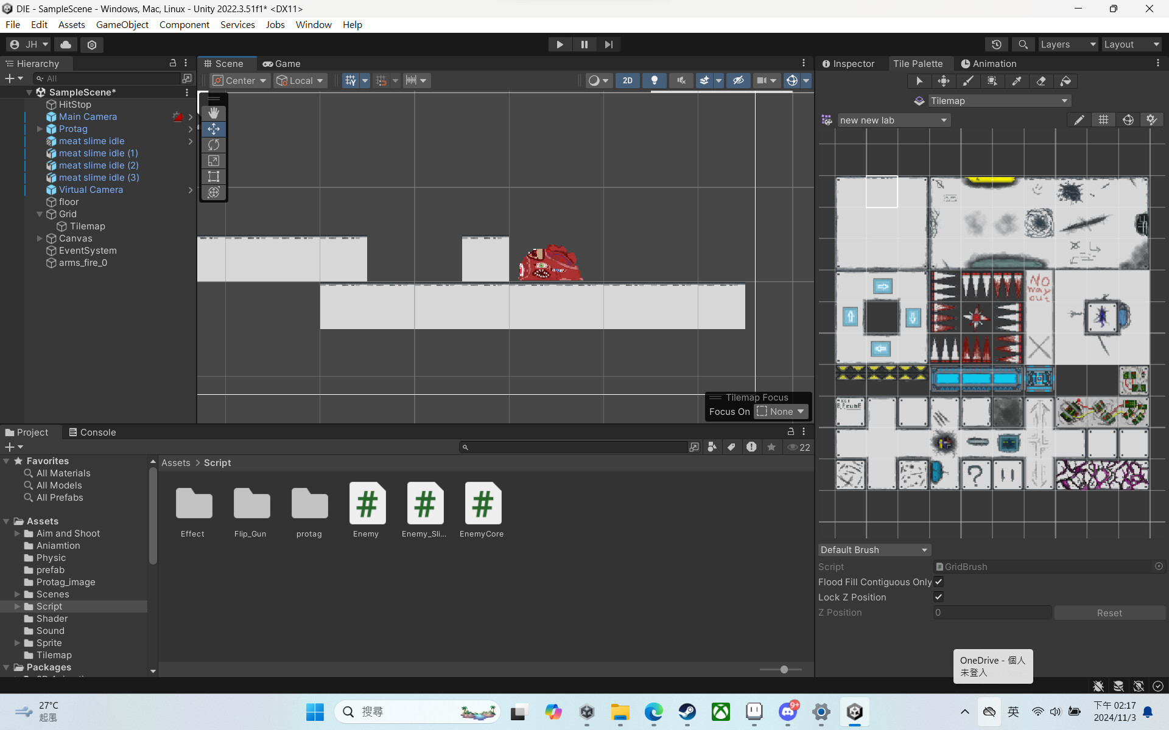Select the box fill tool in Tile Palette
The image size is (1169, 730).
(992, 81)
